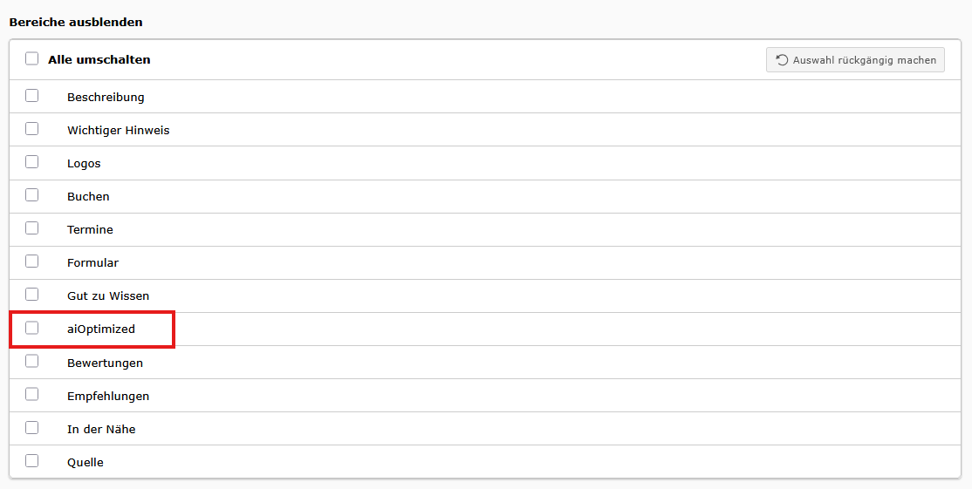The height and width of the screenshot is (489, 972).
Task: Click the 'Auswahl rückgängig machen' button
Action: pos(855,60)
